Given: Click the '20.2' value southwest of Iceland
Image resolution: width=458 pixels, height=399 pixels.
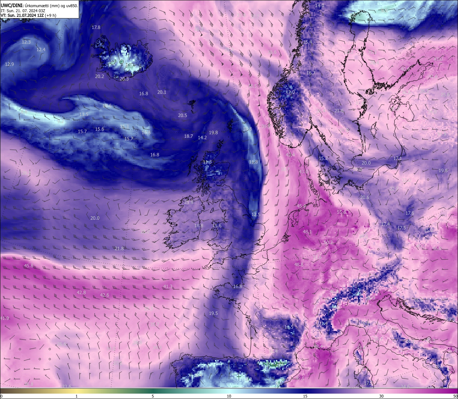Looking at the screenshot, I should (99, 76).
